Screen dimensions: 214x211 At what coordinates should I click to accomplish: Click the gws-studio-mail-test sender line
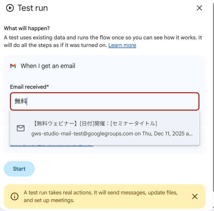pos(112,134)
